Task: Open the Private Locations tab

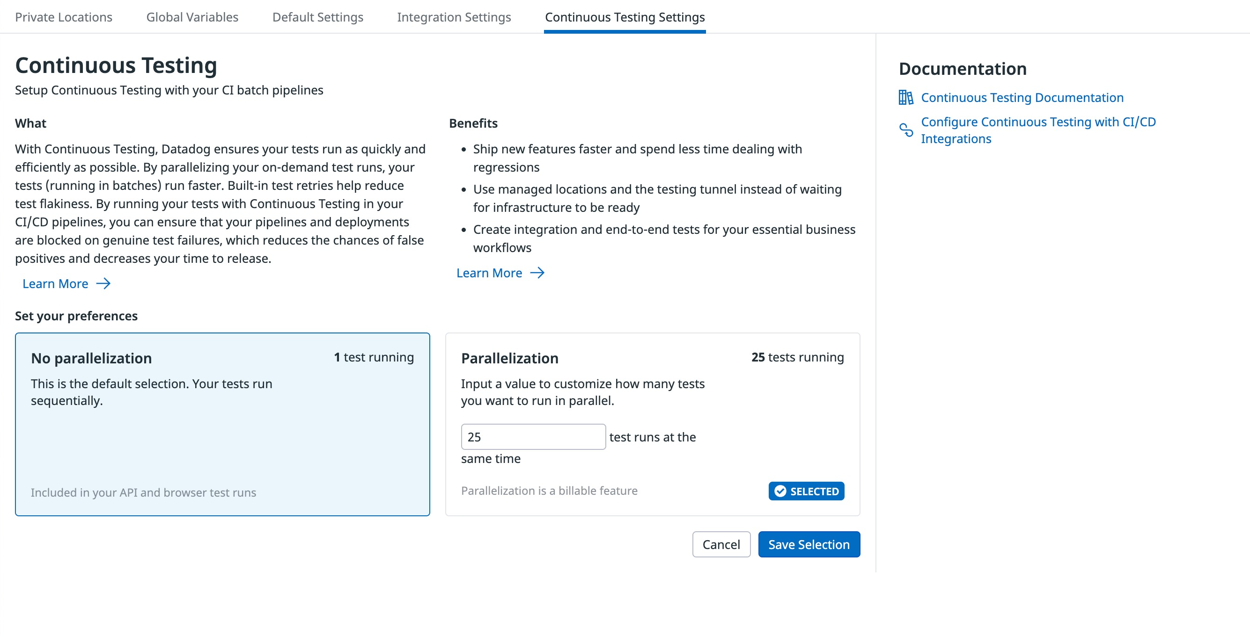Action: [64, 17]
